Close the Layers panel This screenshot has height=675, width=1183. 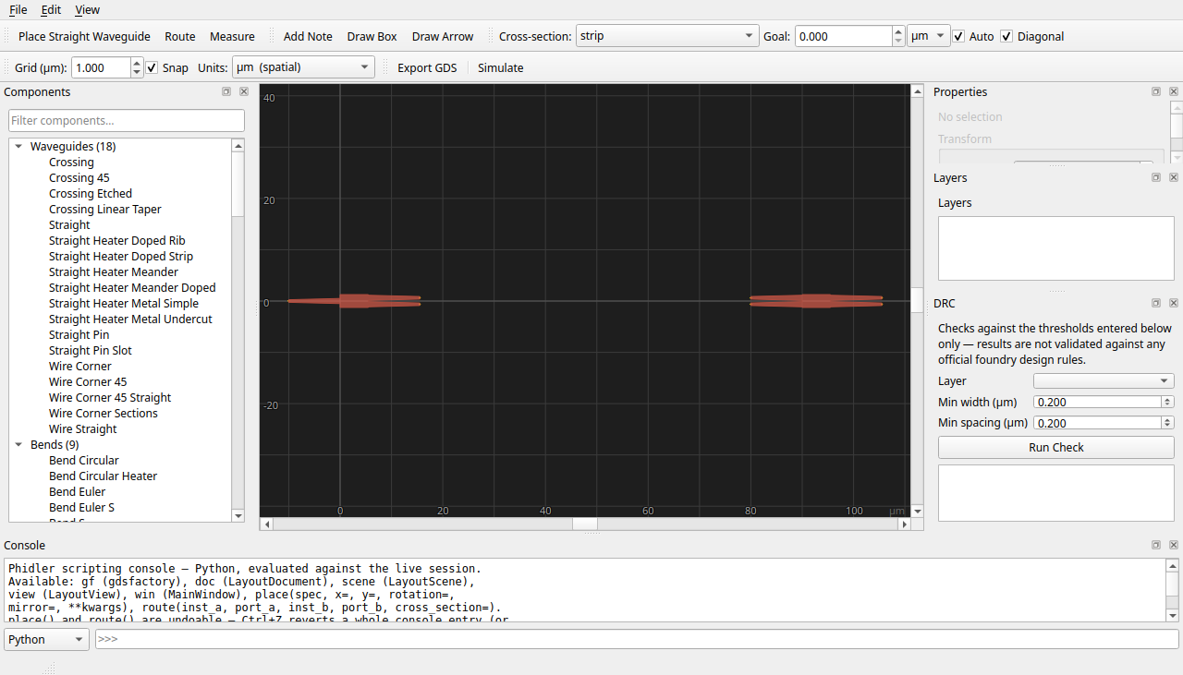(x=1174, y=178)
